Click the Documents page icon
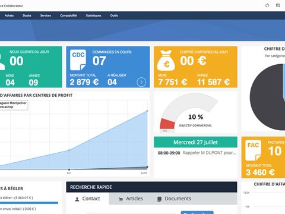The height and width of the screenshot is (214, 285). tap(159, 199)
